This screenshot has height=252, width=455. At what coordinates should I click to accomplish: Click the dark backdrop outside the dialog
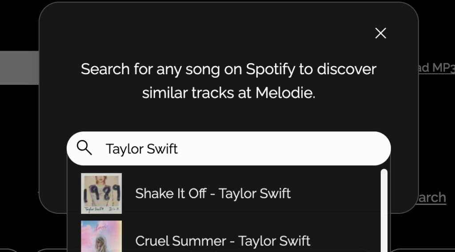pyautogui.click(x=18, y=133)
